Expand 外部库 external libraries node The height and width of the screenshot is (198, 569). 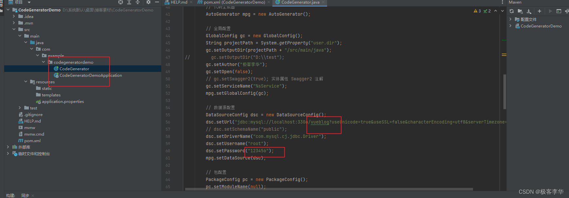[8, 147]
